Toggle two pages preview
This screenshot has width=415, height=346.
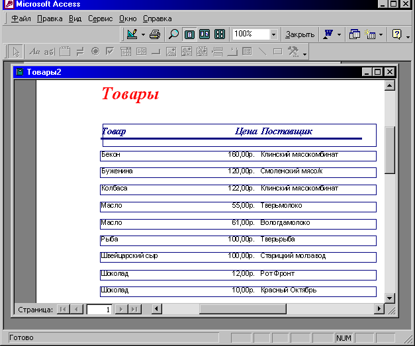point(205,34)
